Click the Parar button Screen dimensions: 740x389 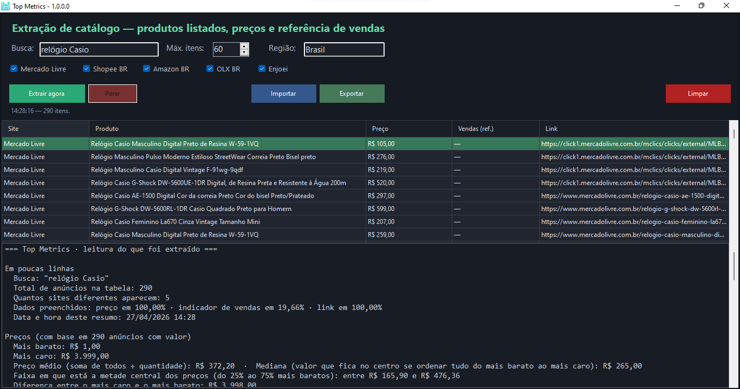[x=113, y=94]
